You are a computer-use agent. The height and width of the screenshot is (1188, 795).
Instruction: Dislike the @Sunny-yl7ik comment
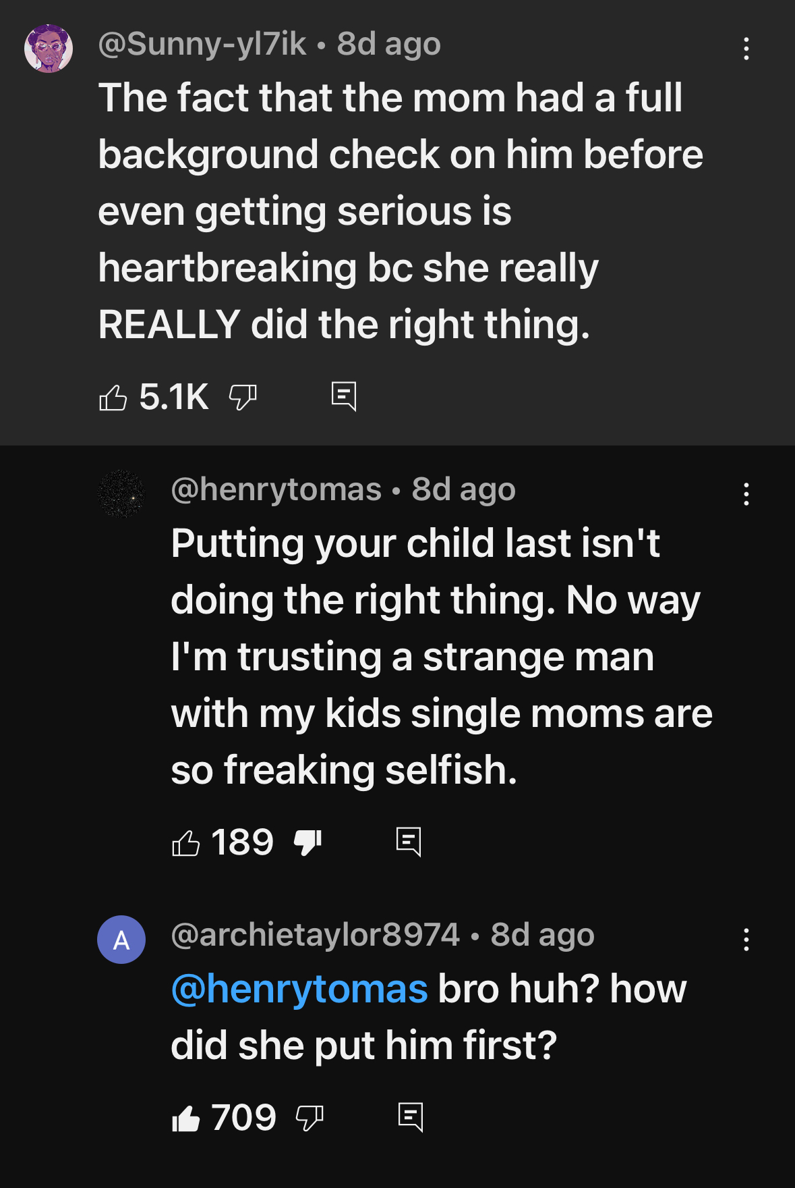point(243,397)
